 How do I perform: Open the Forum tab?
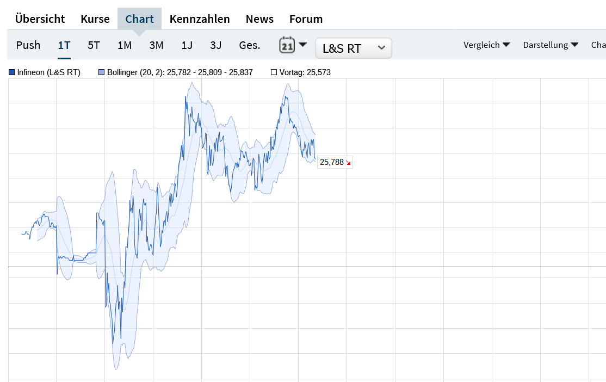pos(306,19)
